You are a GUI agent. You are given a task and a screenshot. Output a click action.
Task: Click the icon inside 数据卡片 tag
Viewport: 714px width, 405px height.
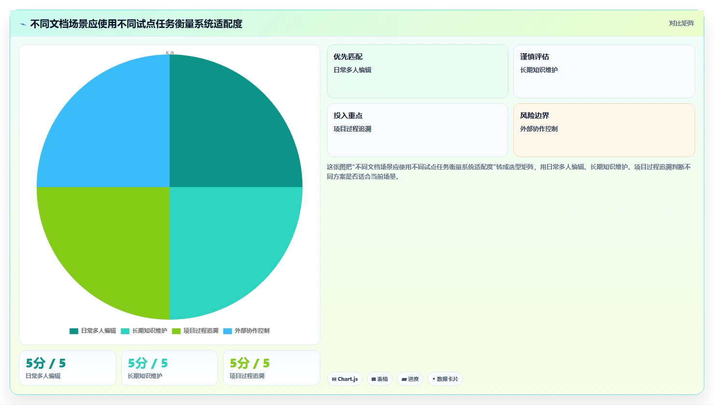click(434, 379)
